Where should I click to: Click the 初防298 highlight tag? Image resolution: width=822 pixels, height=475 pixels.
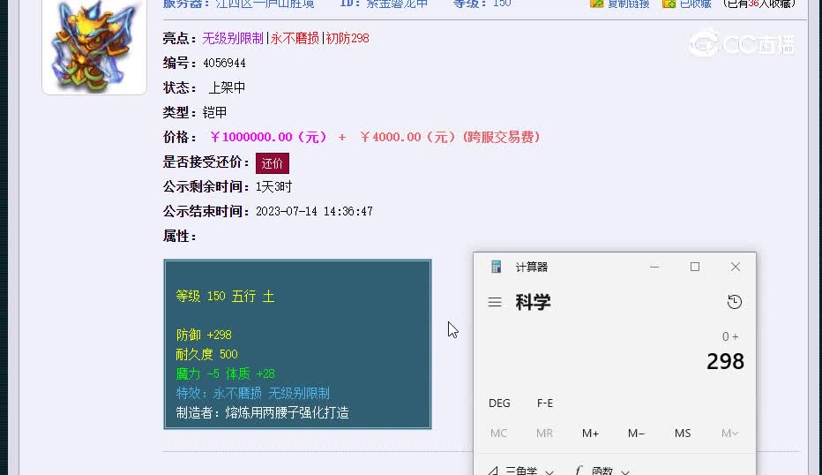point(347,38)
